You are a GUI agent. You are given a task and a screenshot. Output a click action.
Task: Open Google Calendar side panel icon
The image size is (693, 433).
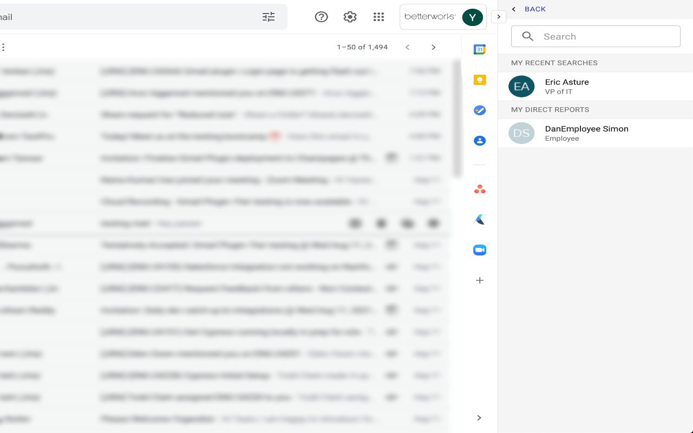tap(480, 50)
